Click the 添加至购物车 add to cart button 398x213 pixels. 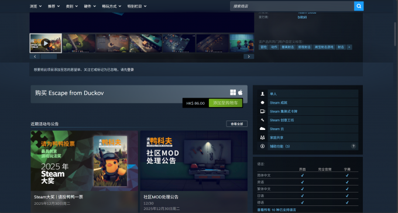225,103
